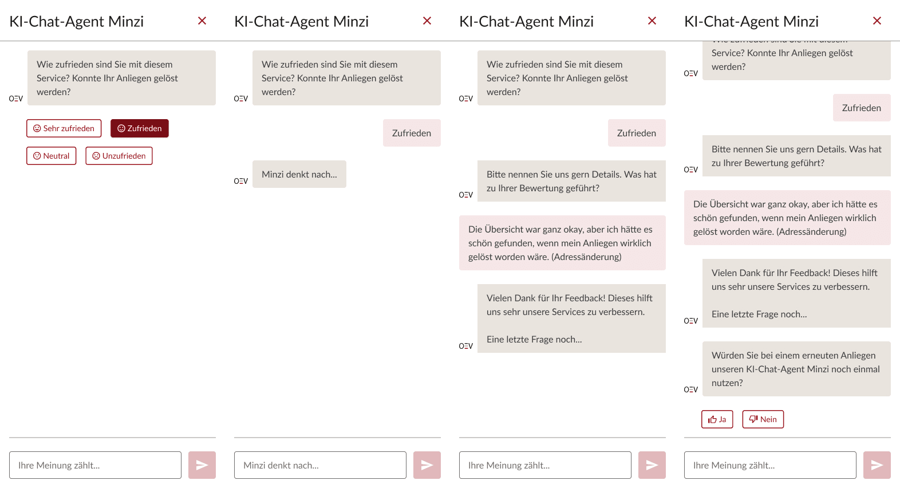Click the Ihre Meinung zählt input field

(95, 465)
